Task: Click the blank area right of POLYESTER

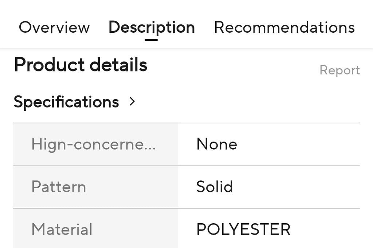Action: pos(325,229)
